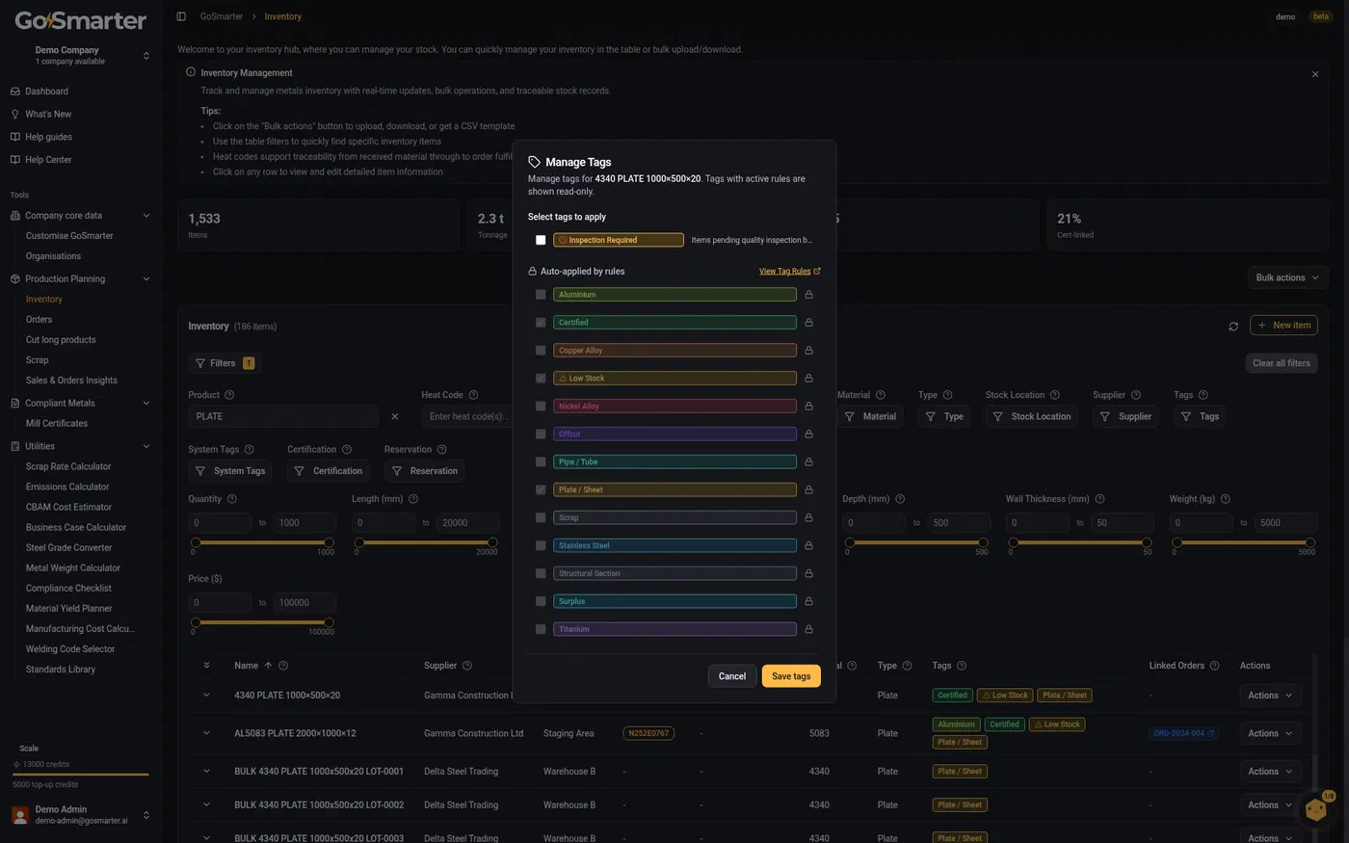
Task: Click Cancel in Manage Tags dialog
Action: pos(732,676)
